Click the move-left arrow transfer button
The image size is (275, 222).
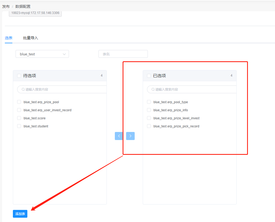[119, 136]
